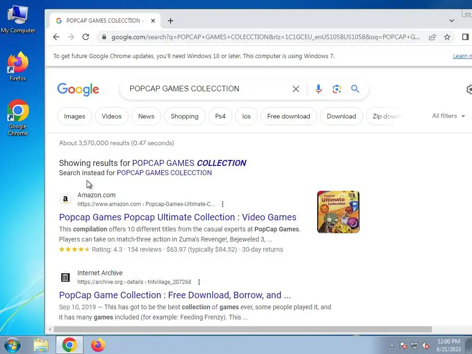472x354 pixels.
Task: Search instead for POPCAP GAMES COLECCTION
Action: pyautogui.click(x=165, y=173)
